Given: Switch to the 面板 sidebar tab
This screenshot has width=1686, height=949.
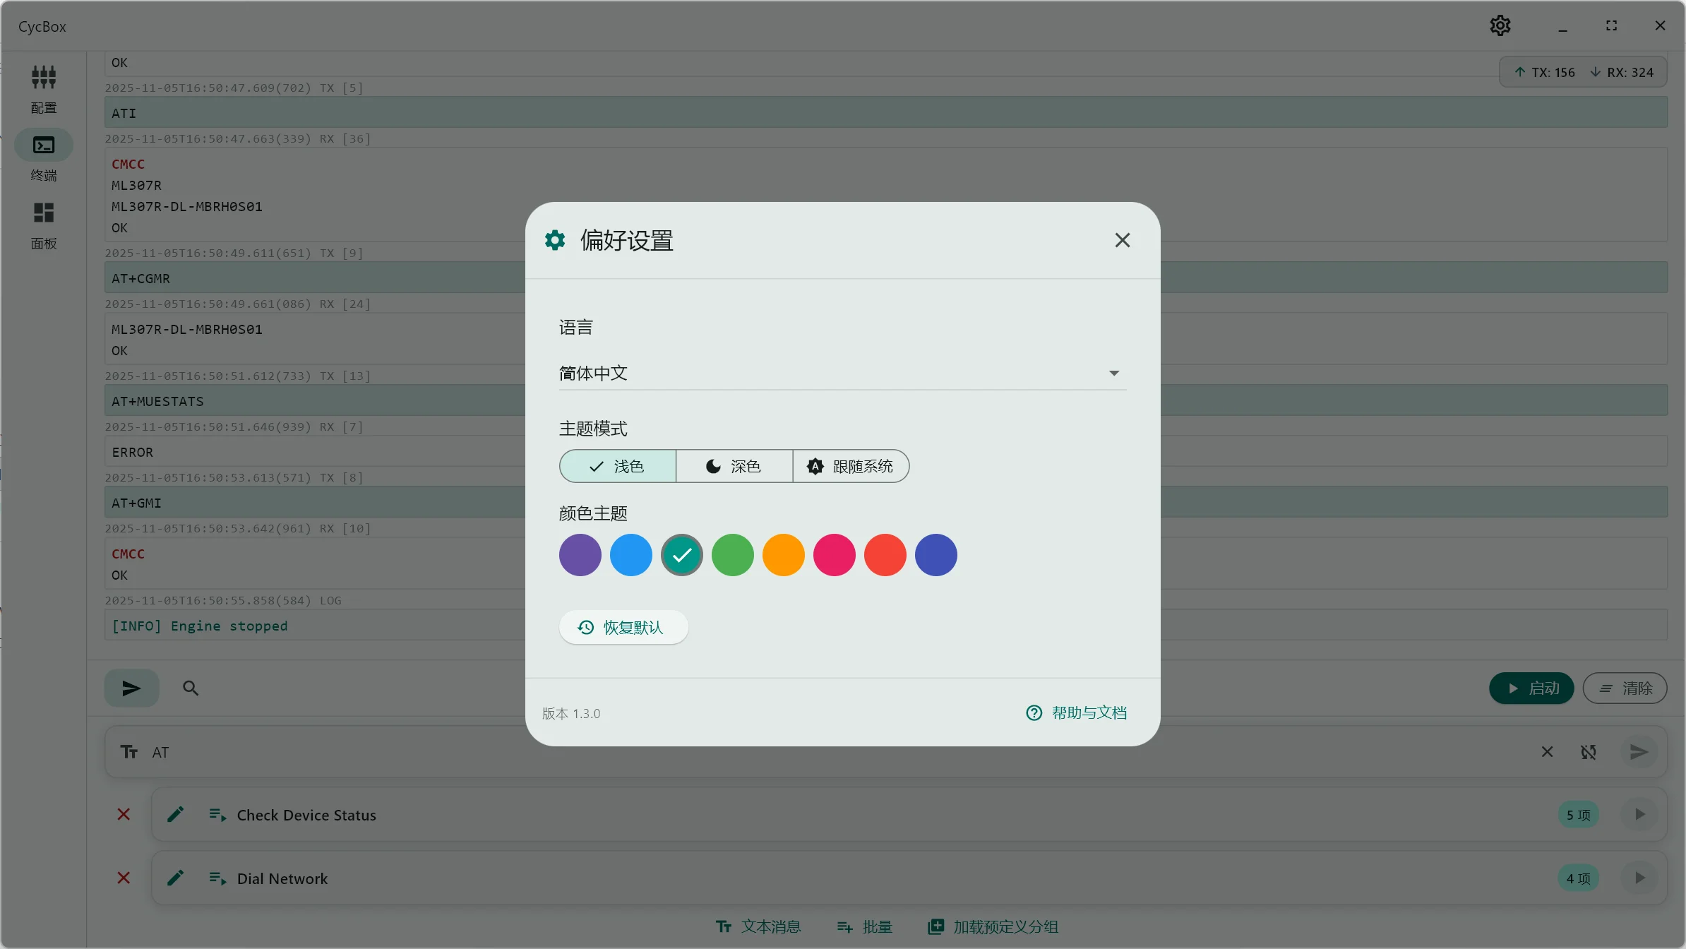Looking at the screenshot, I should tap(43, 225).
